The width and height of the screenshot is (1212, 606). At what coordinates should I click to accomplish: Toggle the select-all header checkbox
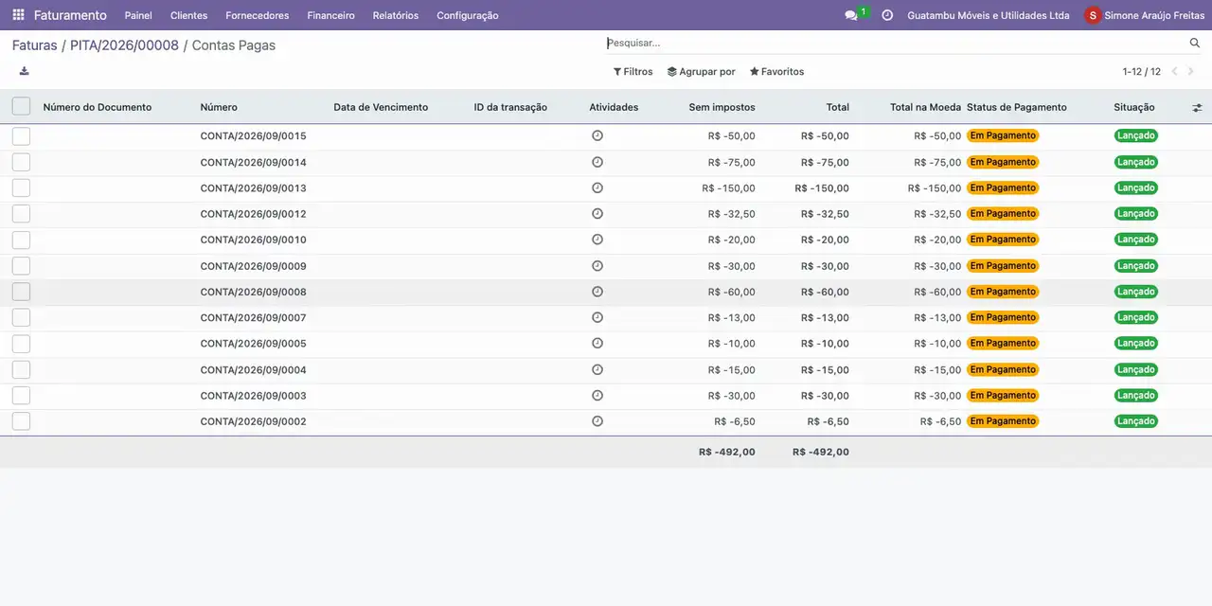coord(21,107)
